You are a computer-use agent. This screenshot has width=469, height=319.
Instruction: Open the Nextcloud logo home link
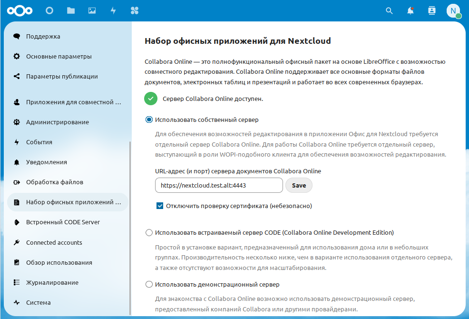(20, 11)
